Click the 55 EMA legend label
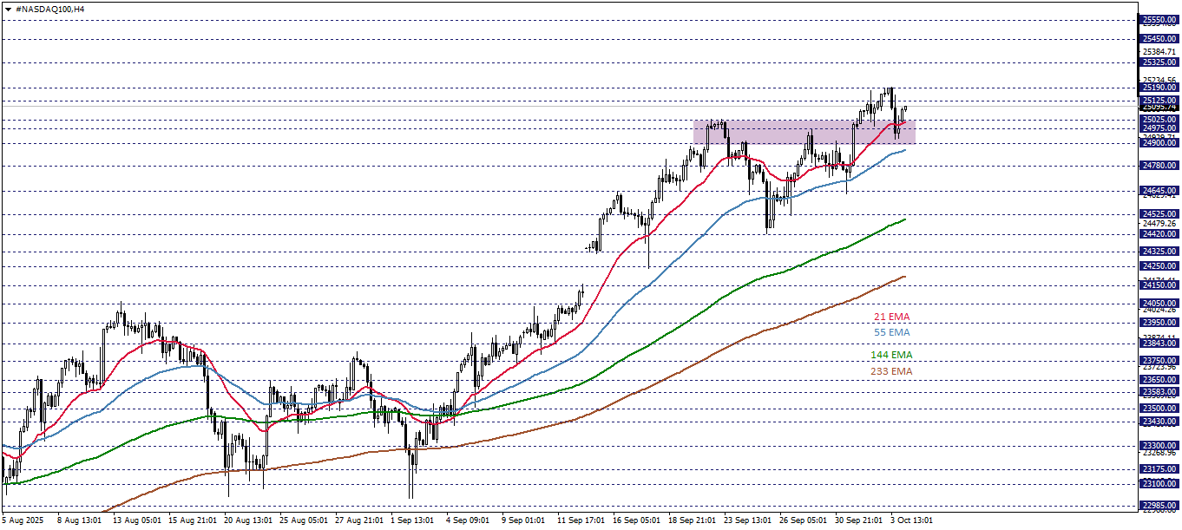 pyautogui.click(x=891, y=332)
